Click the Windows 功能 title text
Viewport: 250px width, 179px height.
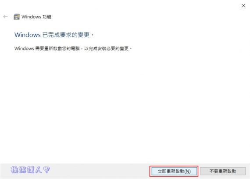coord(36,17)
